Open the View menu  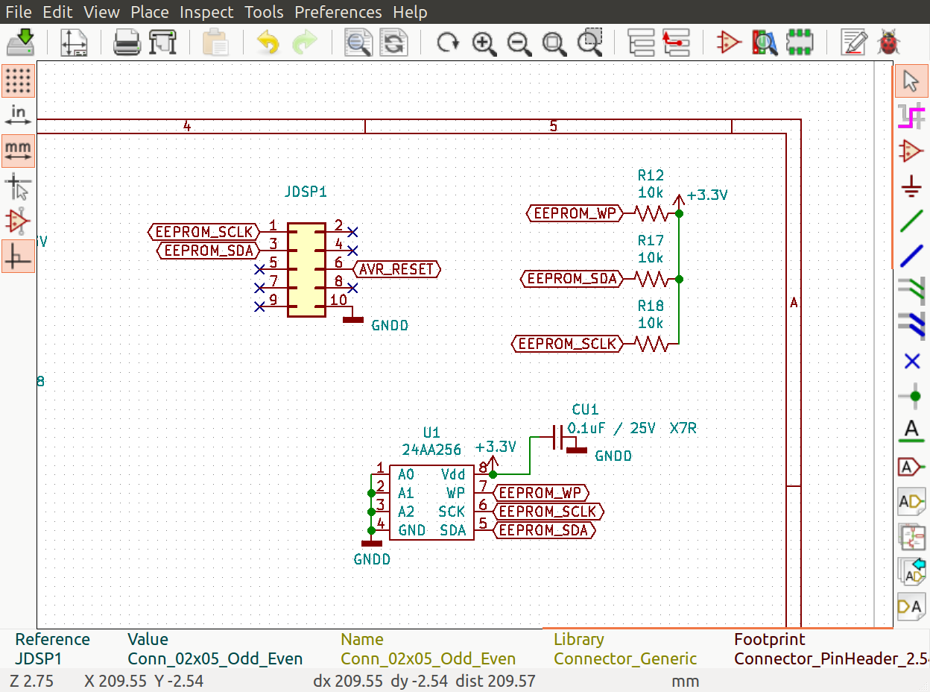[x=101, y=12]
